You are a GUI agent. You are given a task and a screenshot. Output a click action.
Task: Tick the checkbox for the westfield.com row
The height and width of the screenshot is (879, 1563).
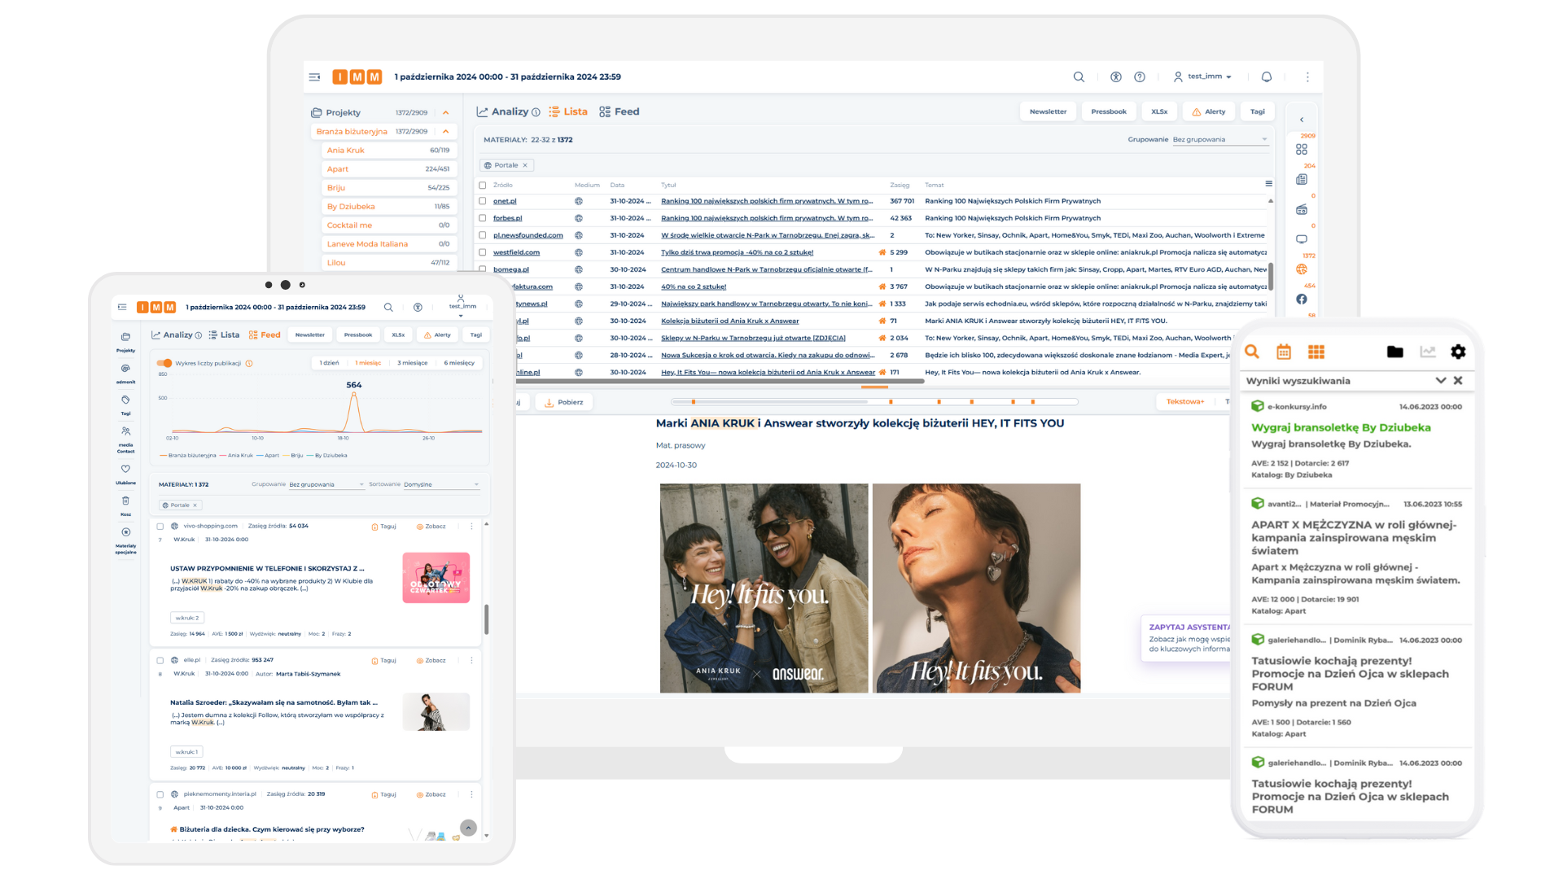(483, 252)
